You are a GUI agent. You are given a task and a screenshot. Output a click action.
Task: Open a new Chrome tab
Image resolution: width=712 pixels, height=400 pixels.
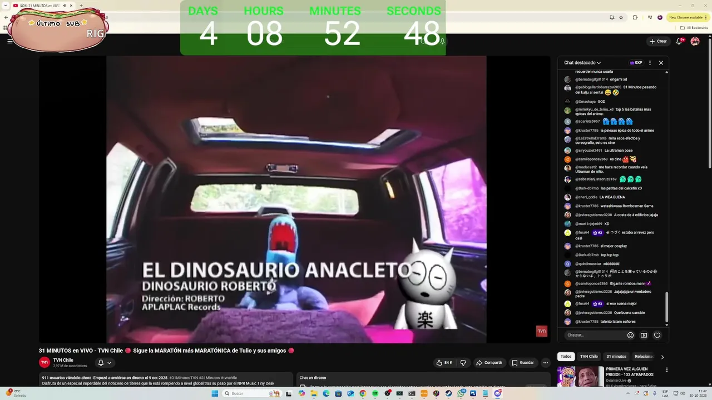(x=81, y=6)
